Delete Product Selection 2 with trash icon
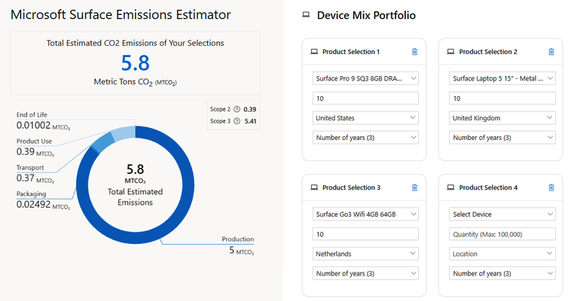Viewport: 580px width, 301px height. pos(551,52)
